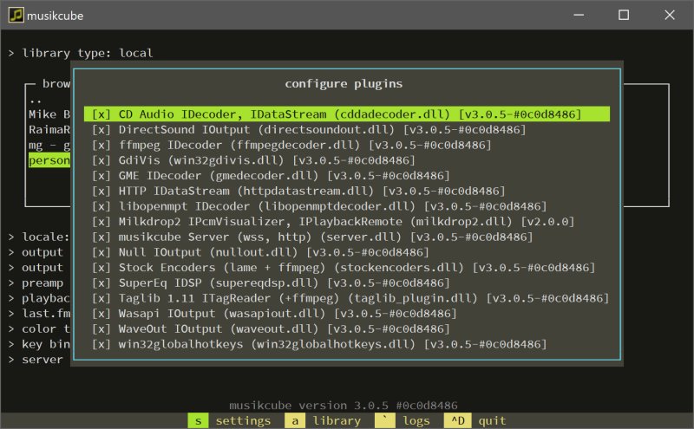Image resolution: width=694 pixels, height=429 pixels.
Task: Minimize the musikcube window
Action: tap(579, 15)
